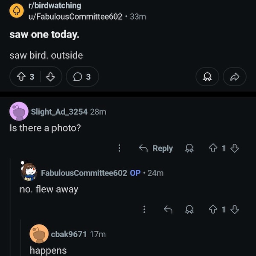The height and width of the screenshot is (256, 256).
Task: Award Slight_Ad_3254's comment
Action: [x=189, y=148]
